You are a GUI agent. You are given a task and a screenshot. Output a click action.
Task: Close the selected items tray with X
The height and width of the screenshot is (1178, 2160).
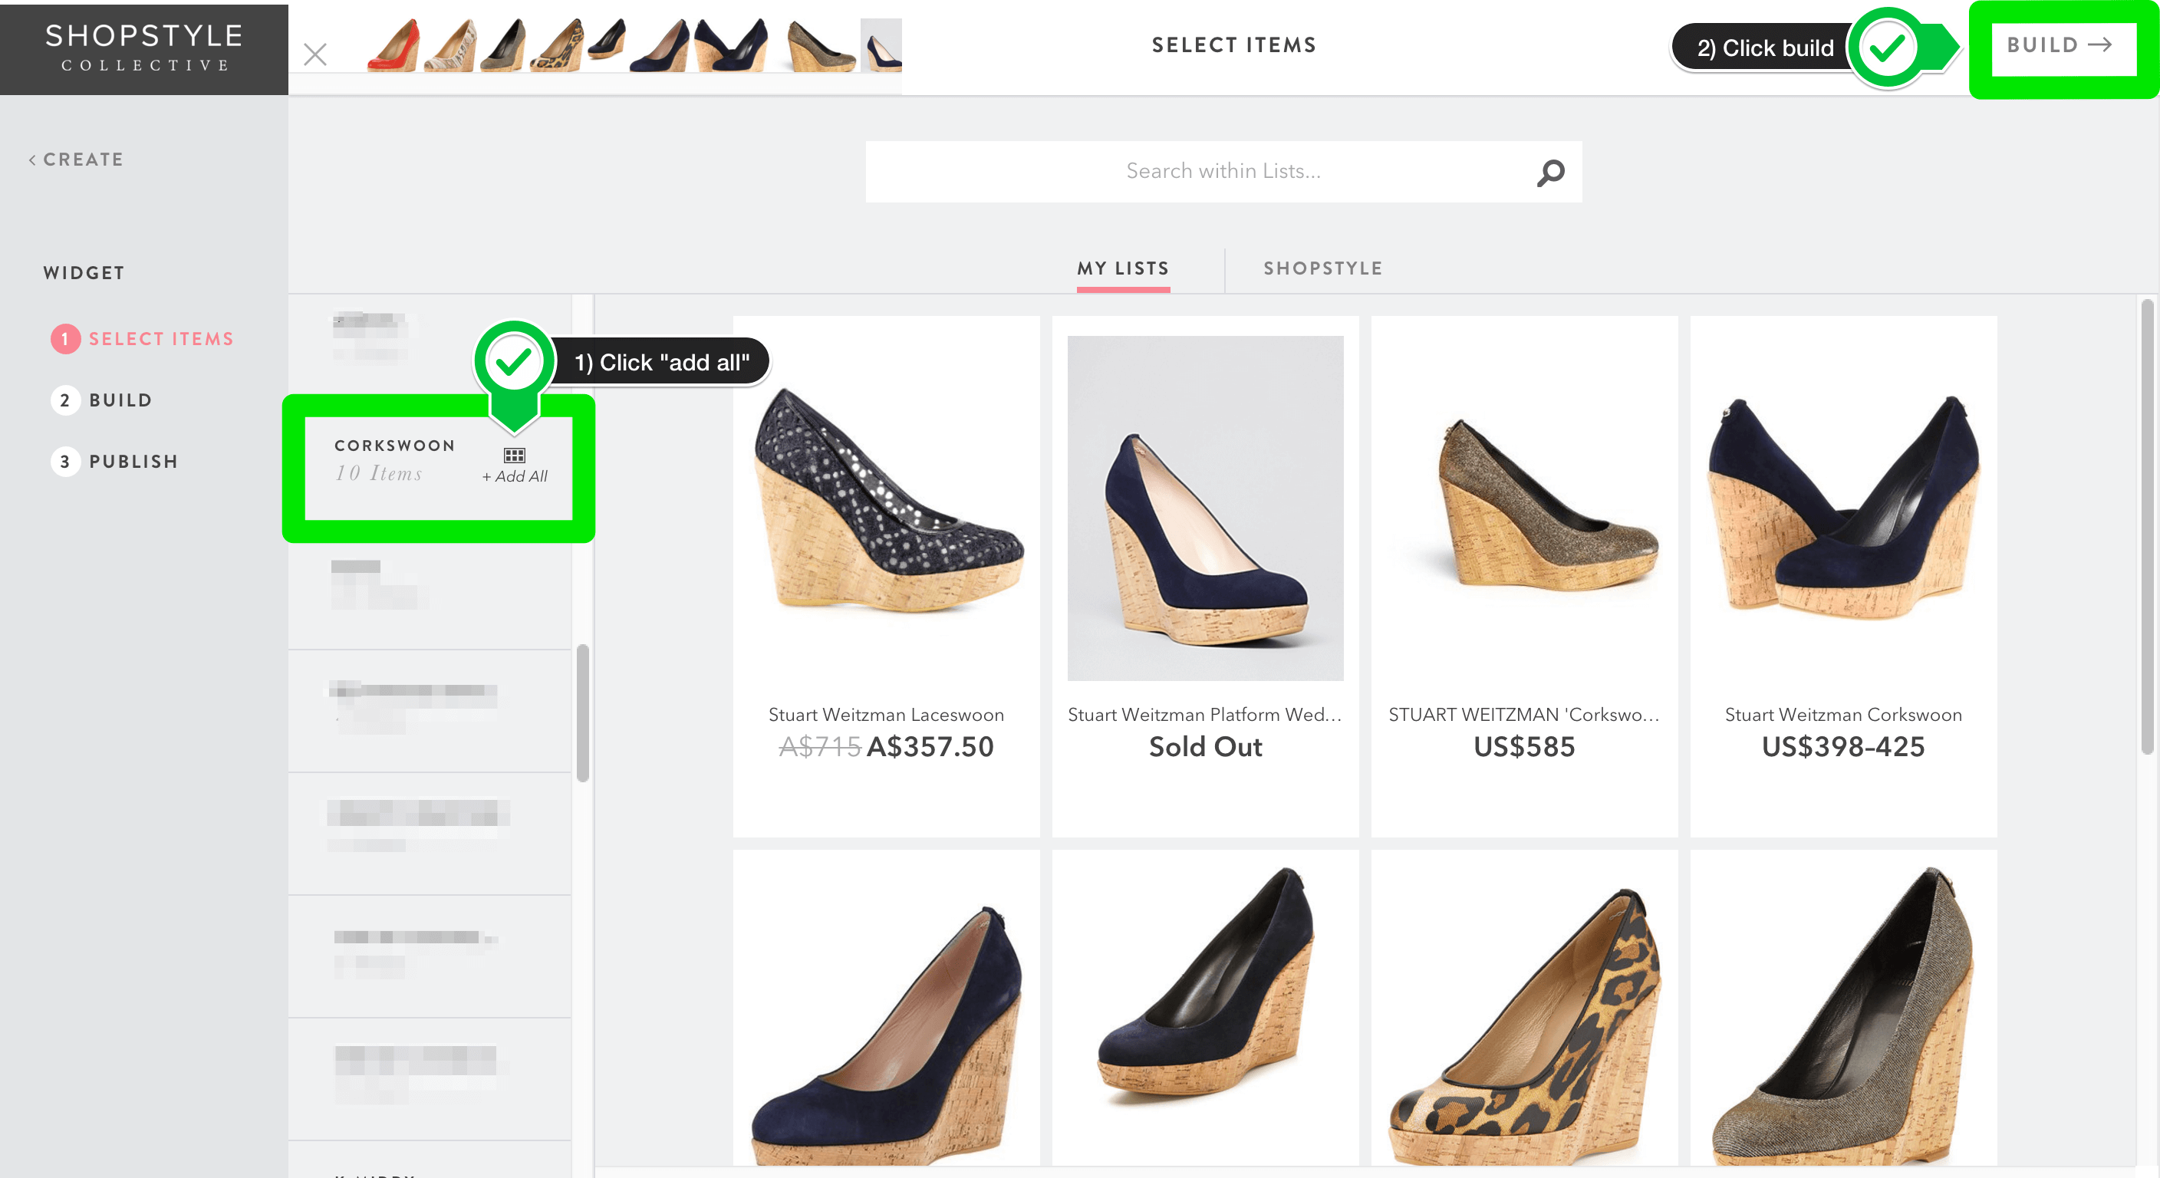[x=315, y=54]
